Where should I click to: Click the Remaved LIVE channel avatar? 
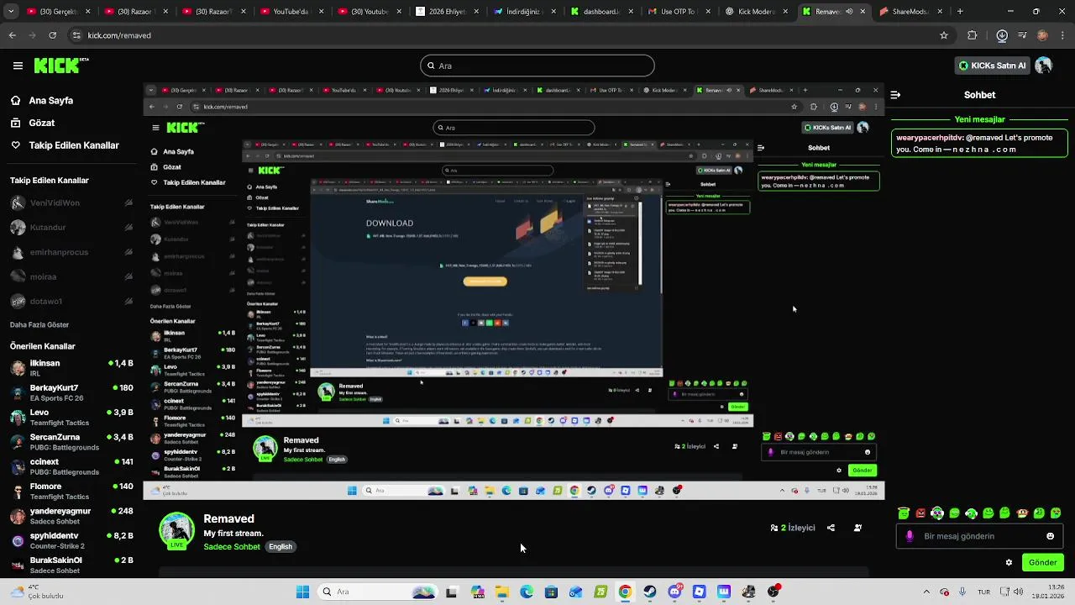(x=177, y=531)
